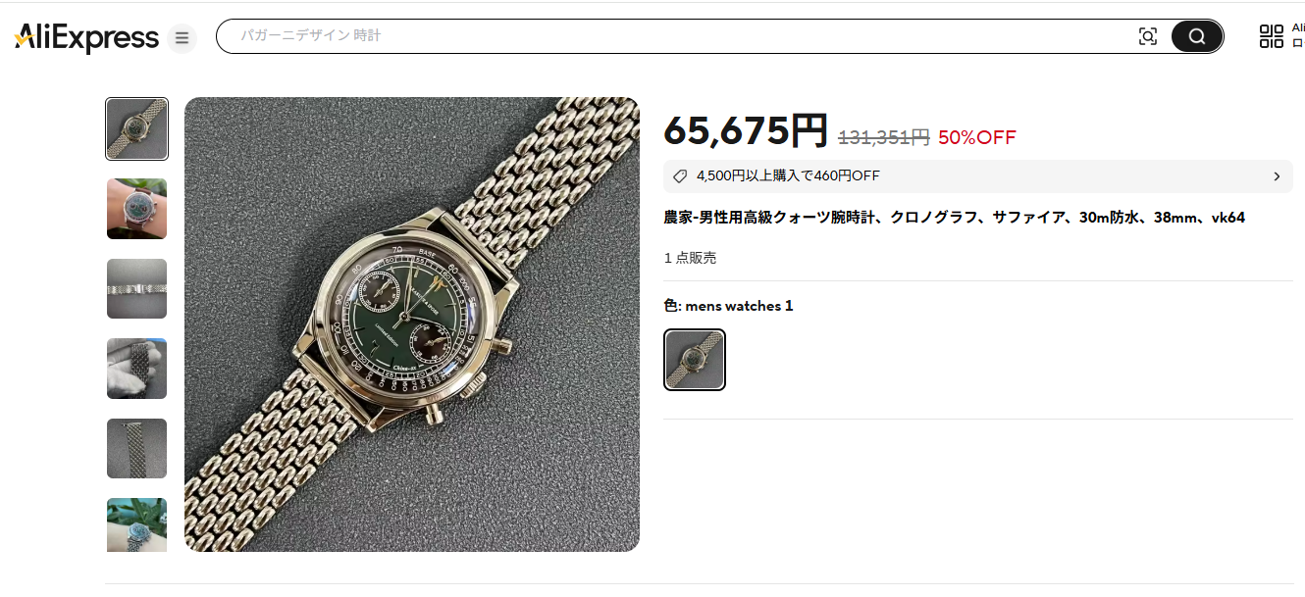Click the 色: mens watches 1 label

[729, 306]
